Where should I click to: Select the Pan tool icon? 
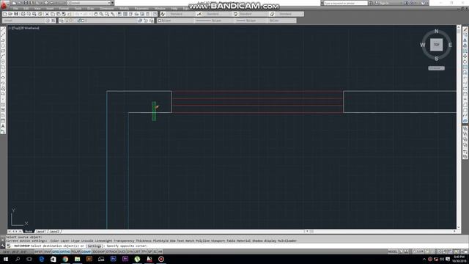pos(96,14)
